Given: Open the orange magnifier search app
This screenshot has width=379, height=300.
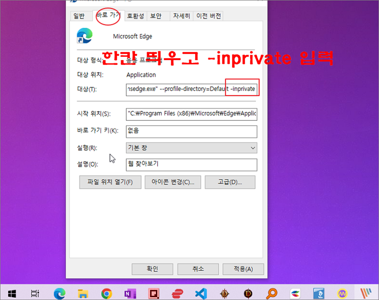Looking at the screenshot, I should [272, 293].
